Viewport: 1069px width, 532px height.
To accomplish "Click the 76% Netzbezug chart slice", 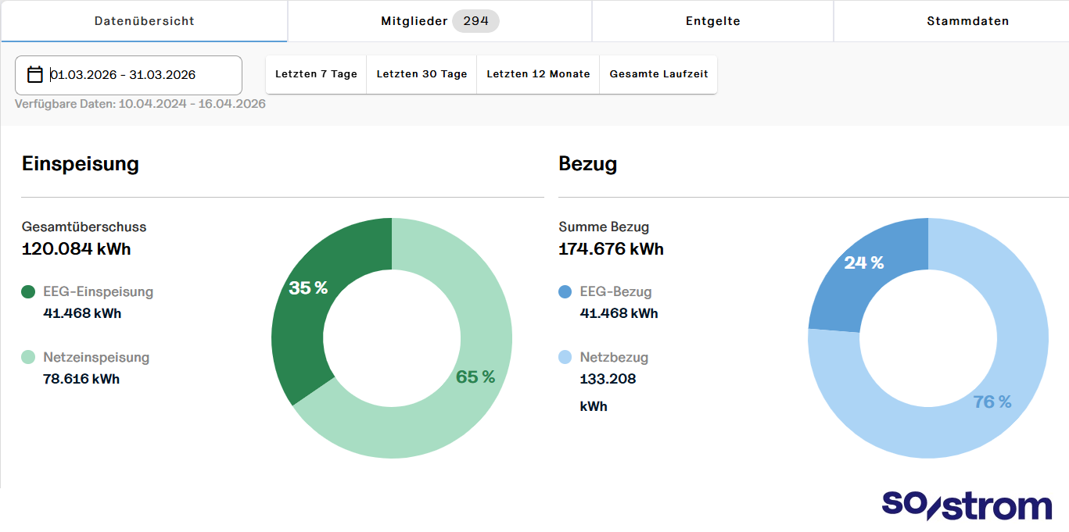I will (993, 402).
